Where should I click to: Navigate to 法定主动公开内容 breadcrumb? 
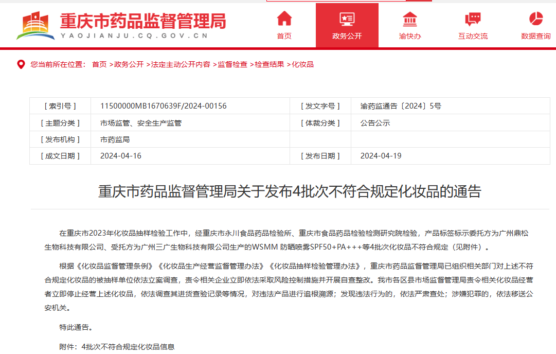coord(181,64)
